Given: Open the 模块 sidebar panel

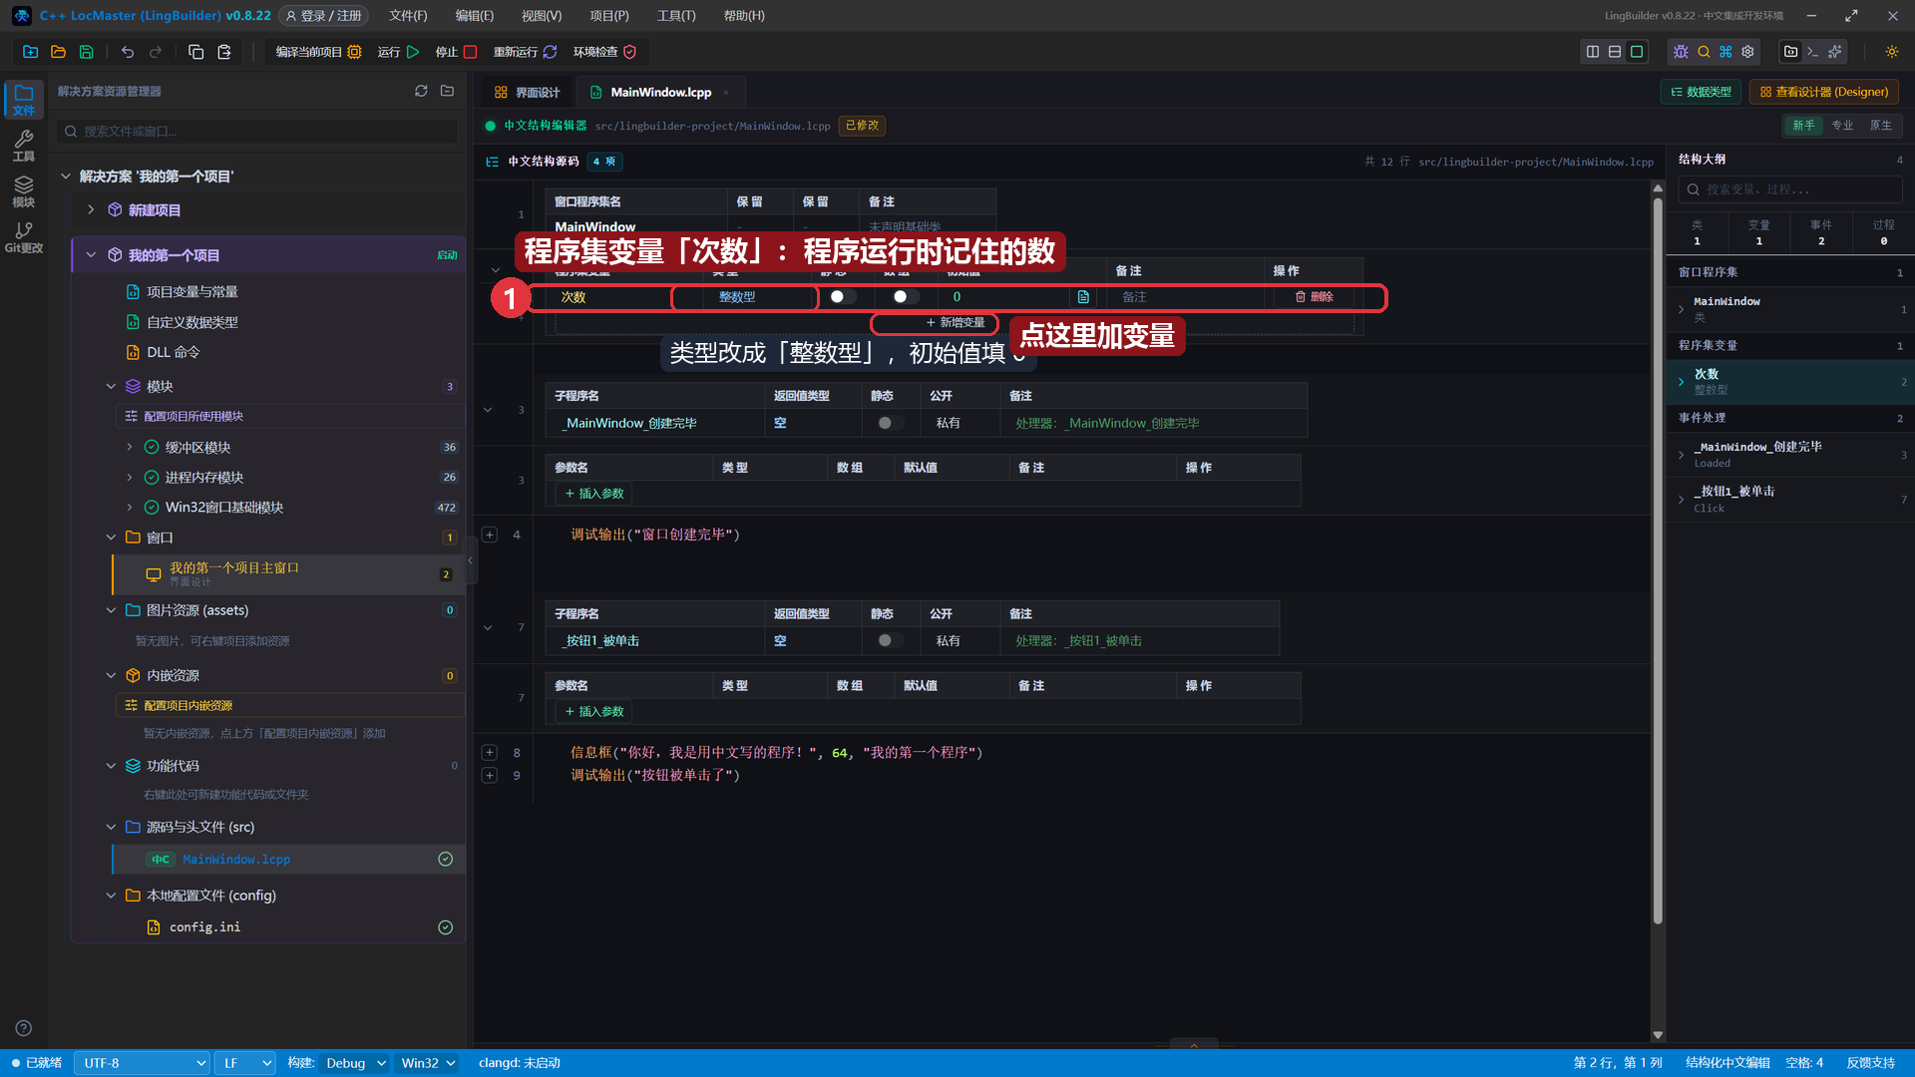Looking at the screenshot, I should click(24, 191).
